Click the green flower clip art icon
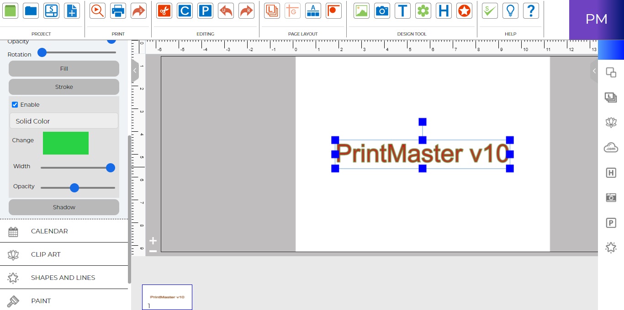 tap(423, 10)
